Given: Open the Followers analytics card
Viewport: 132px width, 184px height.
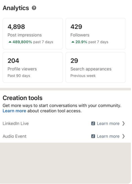Looking at the screenshot, I should point(96,34).
